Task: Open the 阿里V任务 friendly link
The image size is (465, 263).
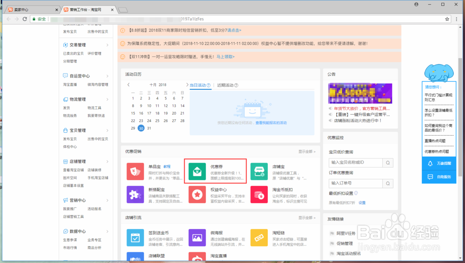Action: [346, 233]
